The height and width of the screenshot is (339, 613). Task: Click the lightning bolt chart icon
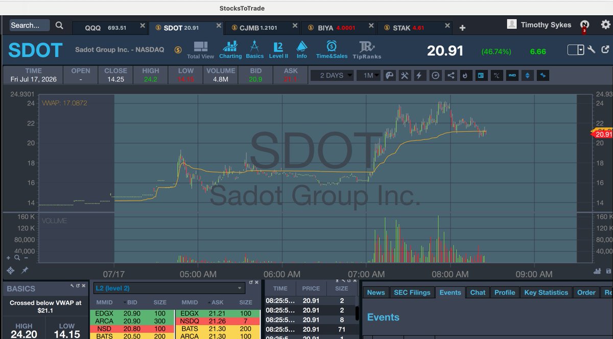click(x=420, y=76)
